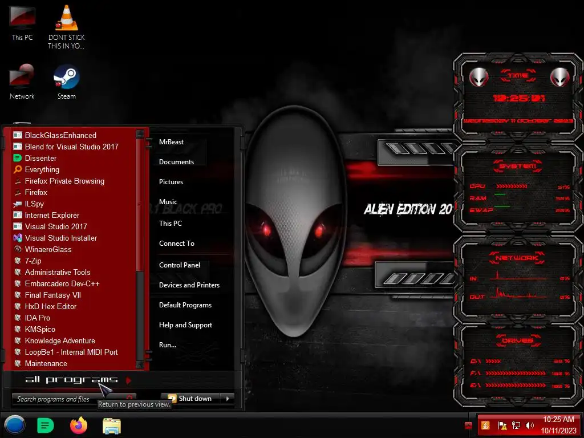
Task: Expand the IDA Pro folder
Action: click(37, 318)
